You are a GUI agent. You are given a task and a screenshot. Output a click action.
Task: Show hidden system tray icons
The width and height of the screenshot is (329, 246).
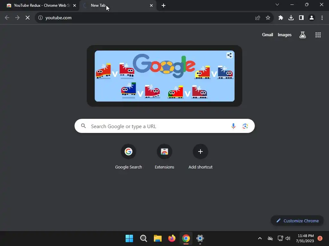coord(260,238)
